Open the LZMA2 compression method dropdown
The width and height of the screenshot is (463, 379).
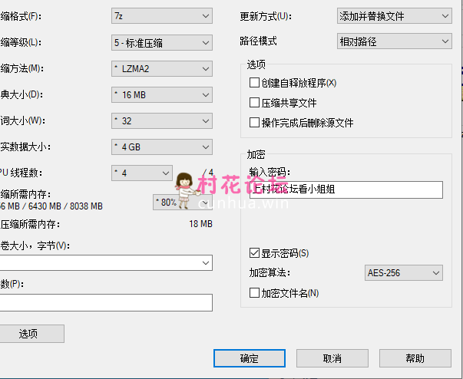pyautogui.click(x=160, y=69)
